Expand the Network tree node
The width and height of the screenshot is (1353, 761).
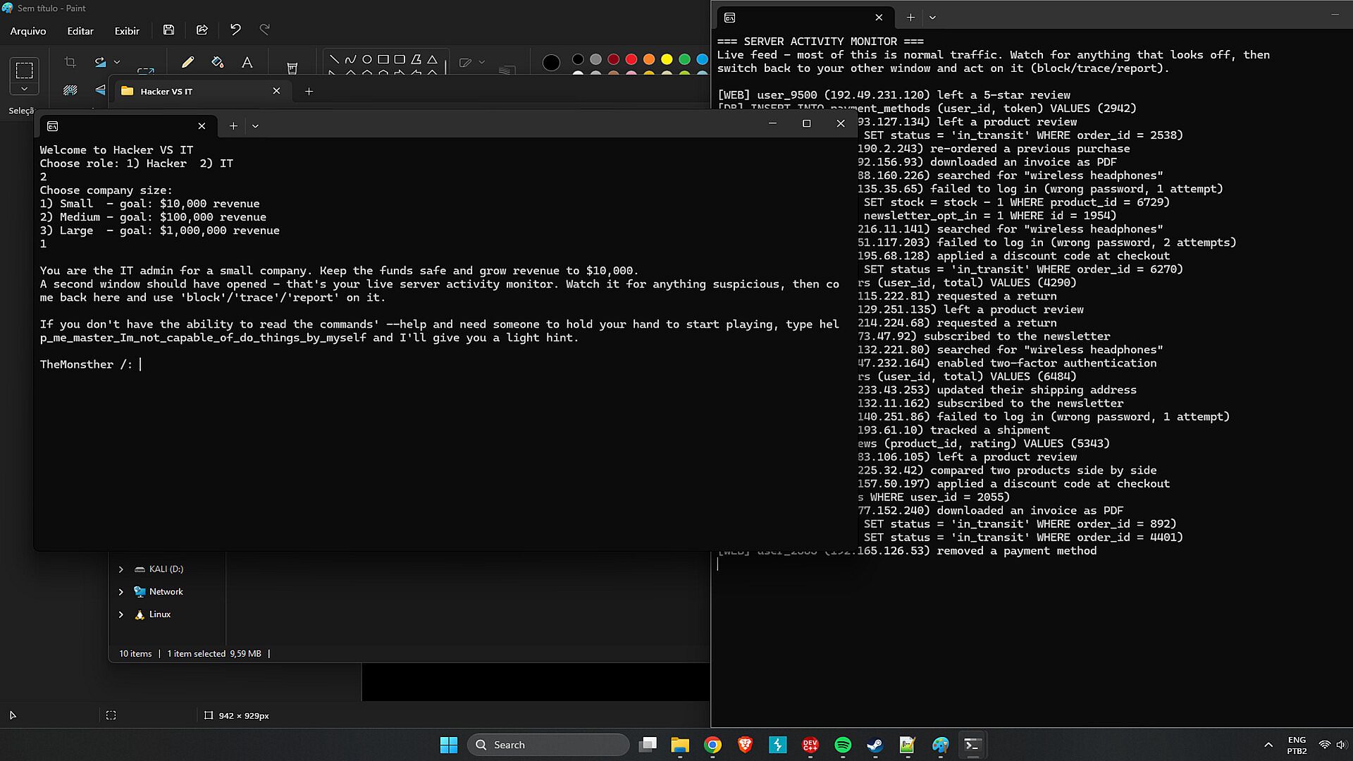(x=121, y=592)
